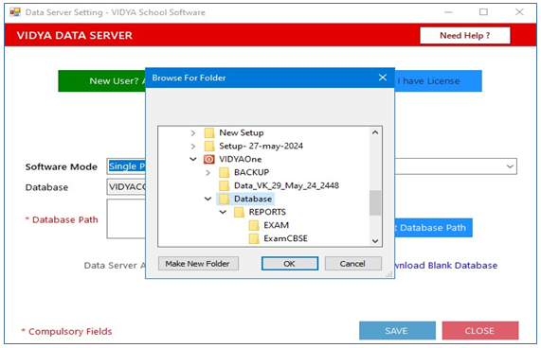Maximize the Data Server Setting window

coord(484,12)
